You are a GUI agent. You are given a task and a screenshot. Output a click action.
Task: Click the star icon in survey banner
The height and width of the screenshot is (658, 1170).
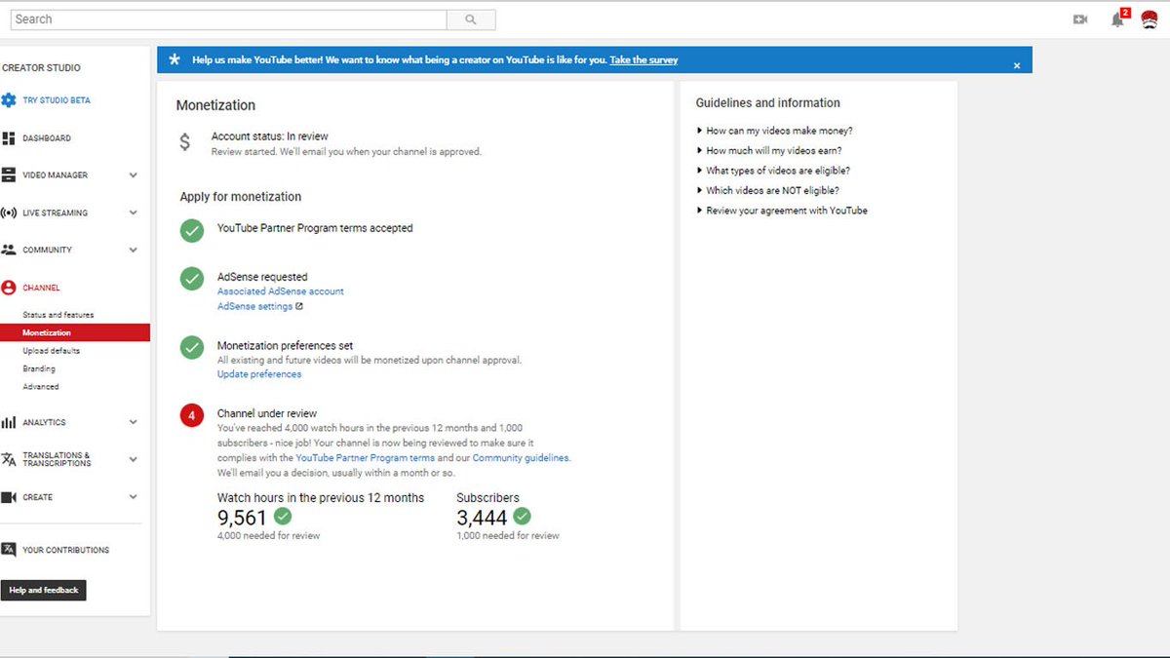175,59
